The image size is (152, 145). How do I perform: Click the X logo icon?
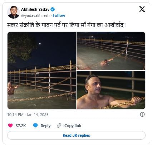pyautogui.click(x=142, y=9)
